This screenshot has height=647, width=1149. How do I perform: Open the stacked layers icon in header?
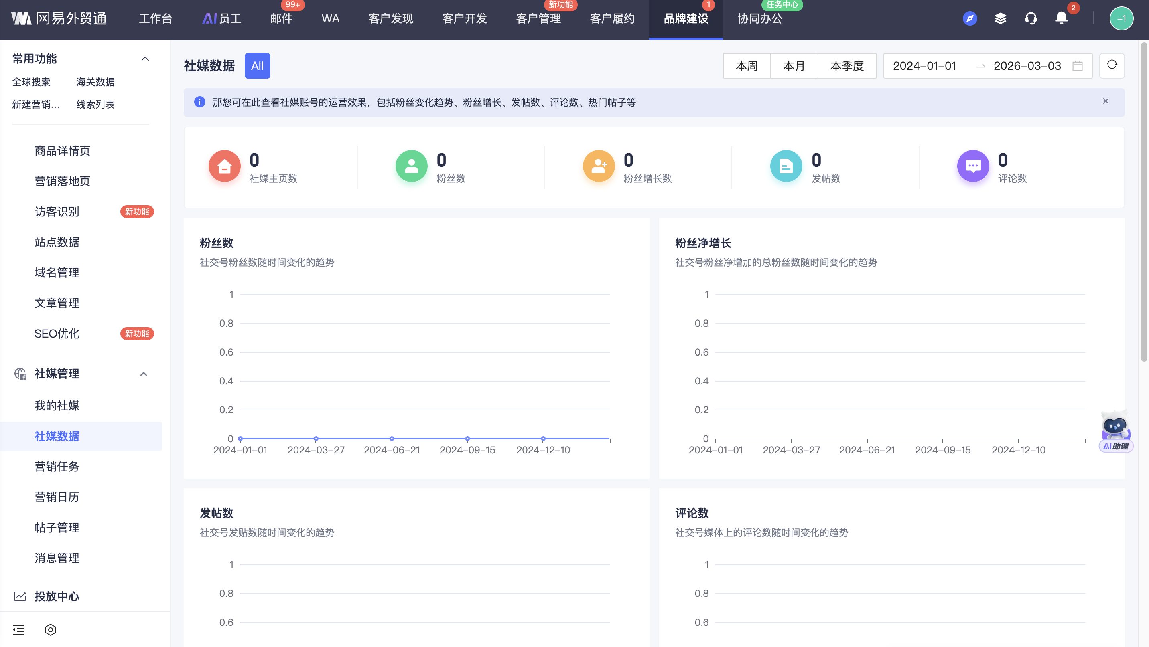point(1000,19)
